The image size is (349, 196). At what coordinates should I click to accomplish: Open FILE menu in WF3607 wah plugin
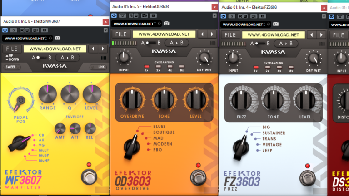(11, 49)
